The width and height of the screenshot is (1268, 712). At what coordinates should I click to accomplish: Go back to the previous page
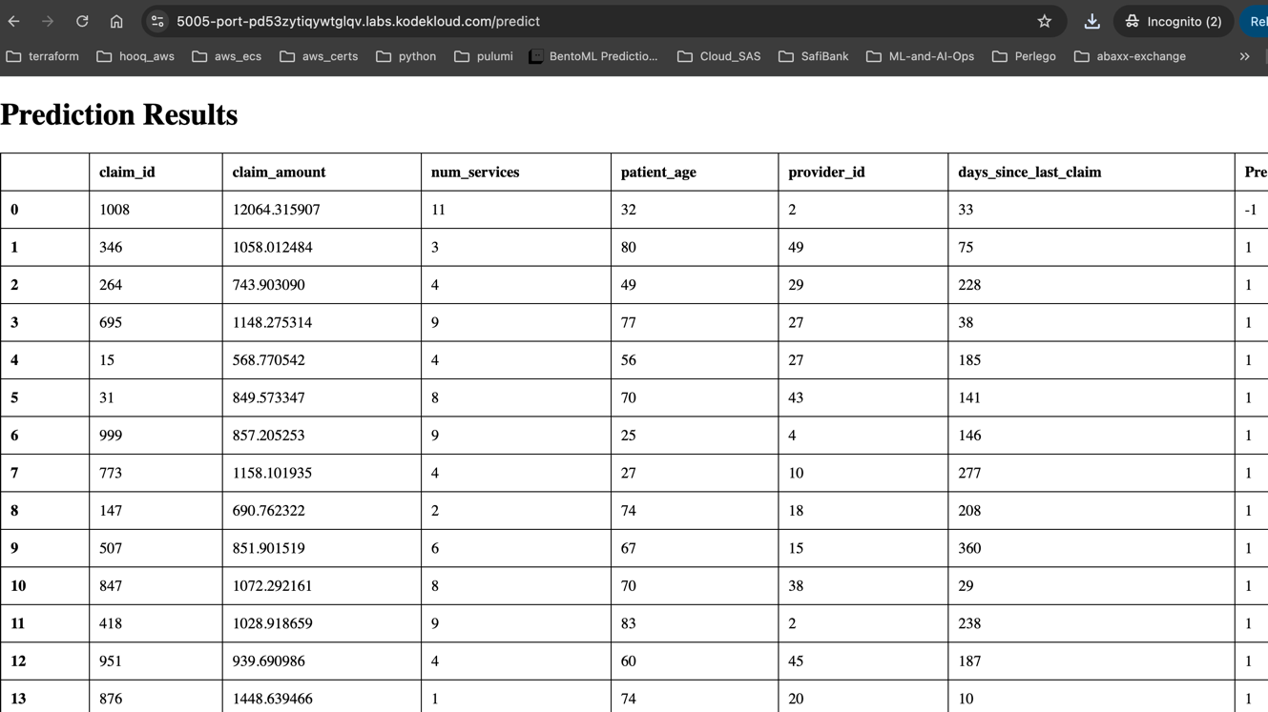pyautogui.click(x=14, y=21)
